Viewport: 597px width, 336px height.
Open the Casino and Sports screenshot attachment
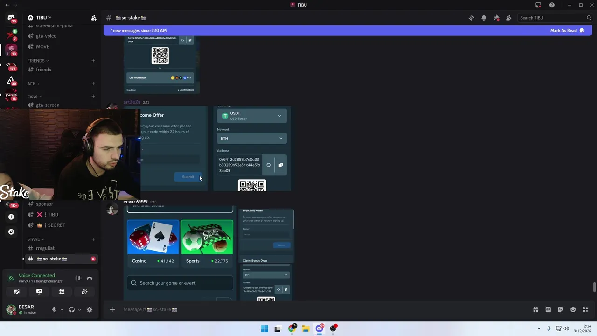[180, 252]
